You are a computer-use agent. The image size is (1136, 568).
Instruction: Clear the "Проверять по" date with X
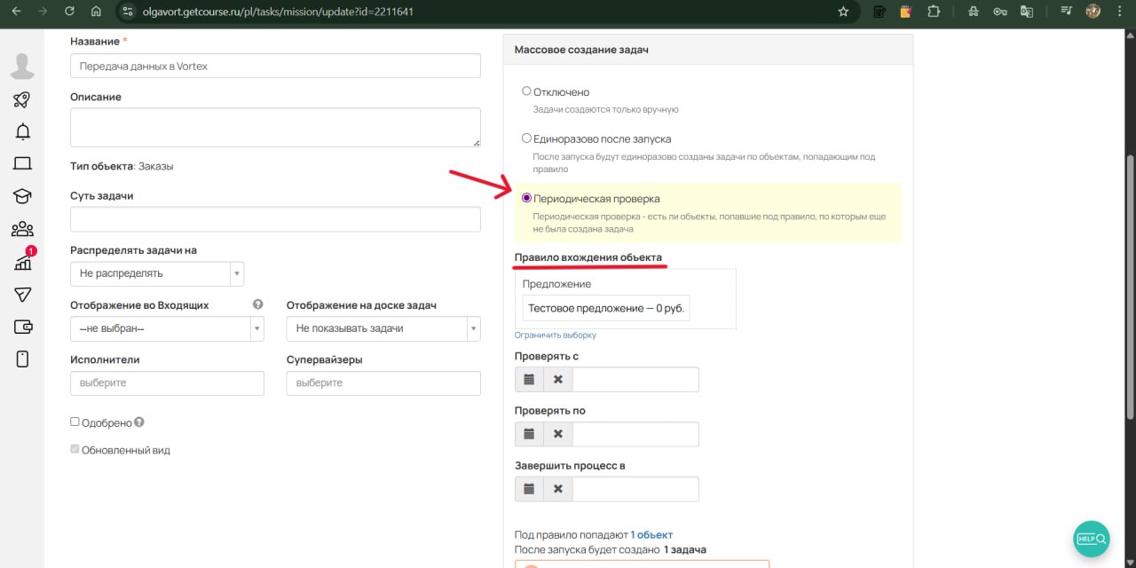557,435
